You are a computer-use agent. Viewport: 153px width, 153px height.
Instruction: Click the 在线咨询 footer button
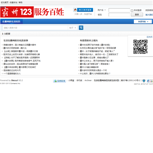tap(59, 81)
